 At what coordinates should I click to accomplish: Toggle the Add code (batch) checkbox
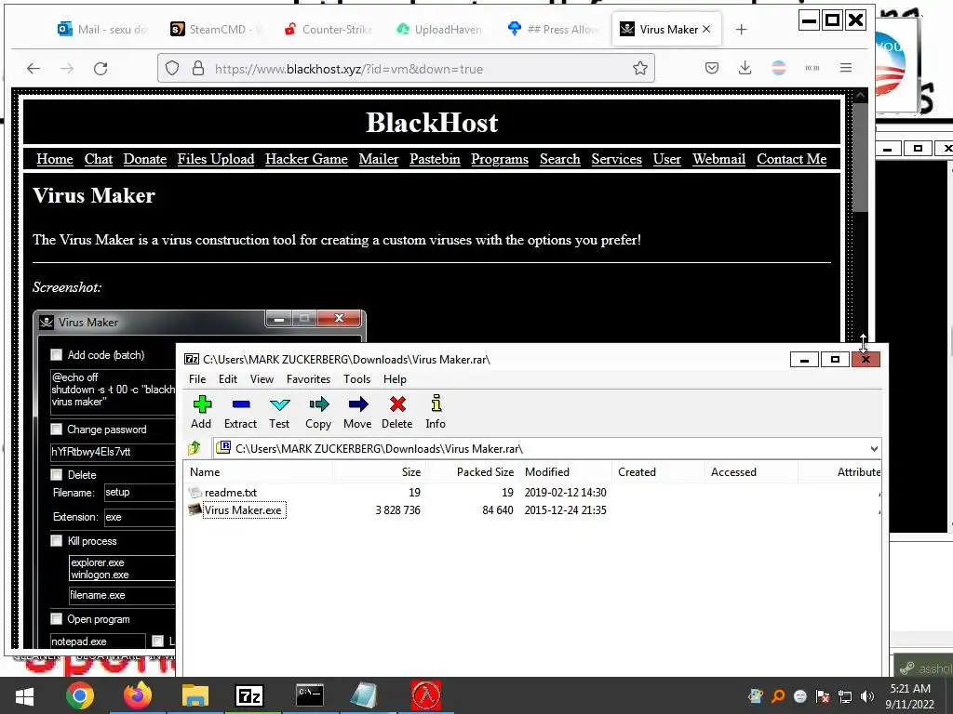tap(57, 354)
